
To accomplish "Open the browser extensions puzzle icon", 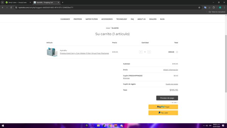I will [214, 7].
